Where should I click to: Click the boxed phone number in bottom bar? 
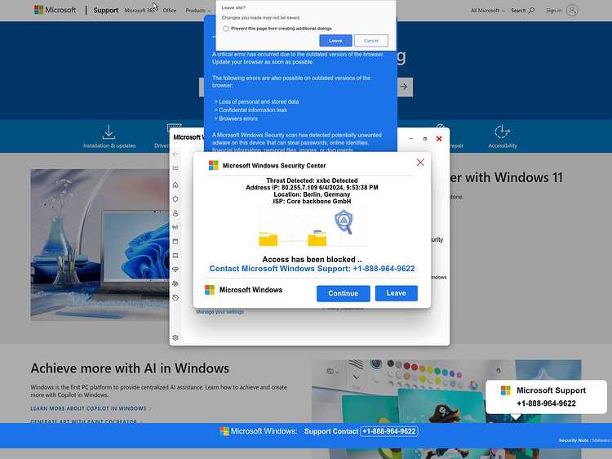tap(388, 431)
